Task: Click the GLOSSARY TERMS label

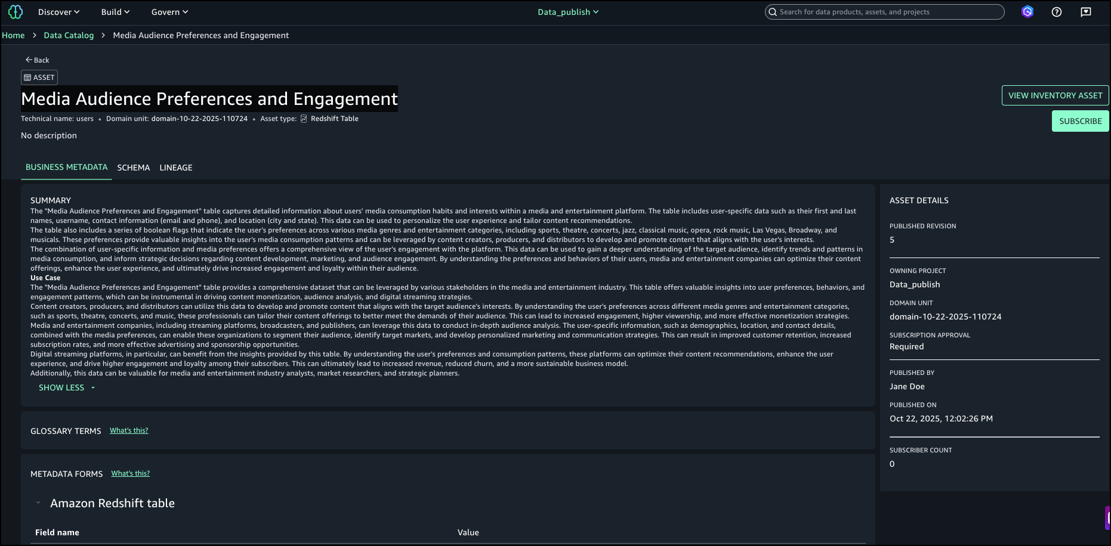Action: coord(66,431)
